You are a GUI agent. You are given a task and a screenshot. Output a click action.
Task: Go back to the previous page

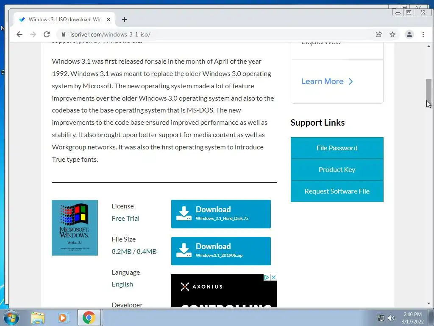(19, 34)
